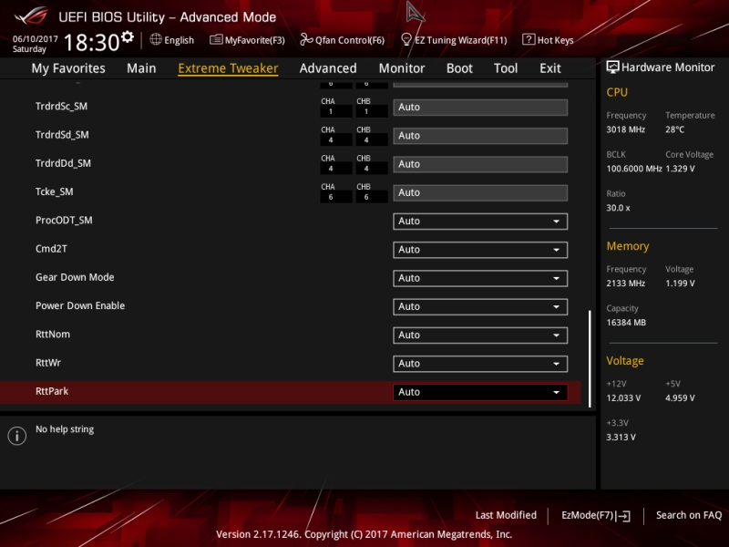
Task: Switch to My Favorites tab
Action: [x=68, y=68]
